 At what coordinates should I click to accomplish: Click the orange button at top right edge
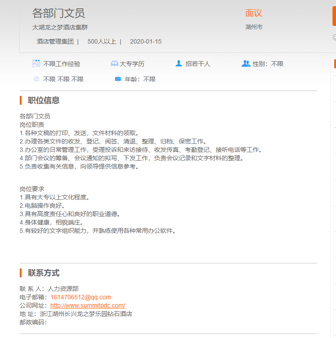(334, 16)
